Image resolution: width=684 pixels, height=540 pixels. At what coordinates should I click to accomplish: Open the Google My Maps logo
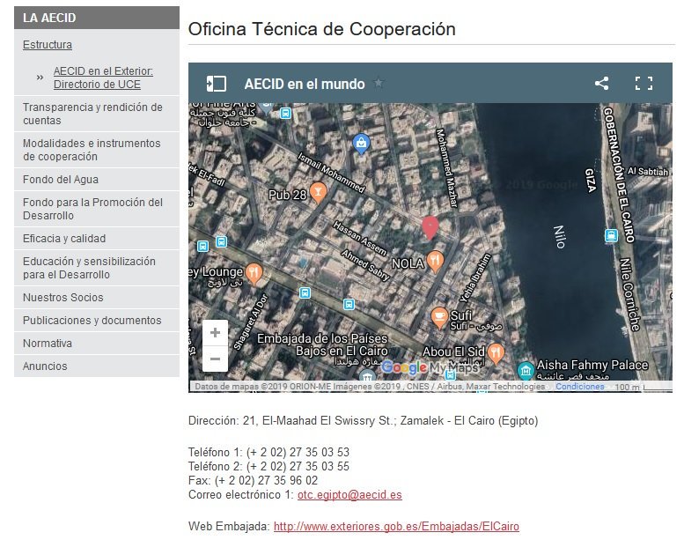430,367
